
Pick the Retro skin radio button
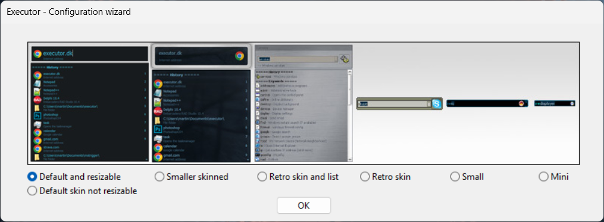[386, 177]
